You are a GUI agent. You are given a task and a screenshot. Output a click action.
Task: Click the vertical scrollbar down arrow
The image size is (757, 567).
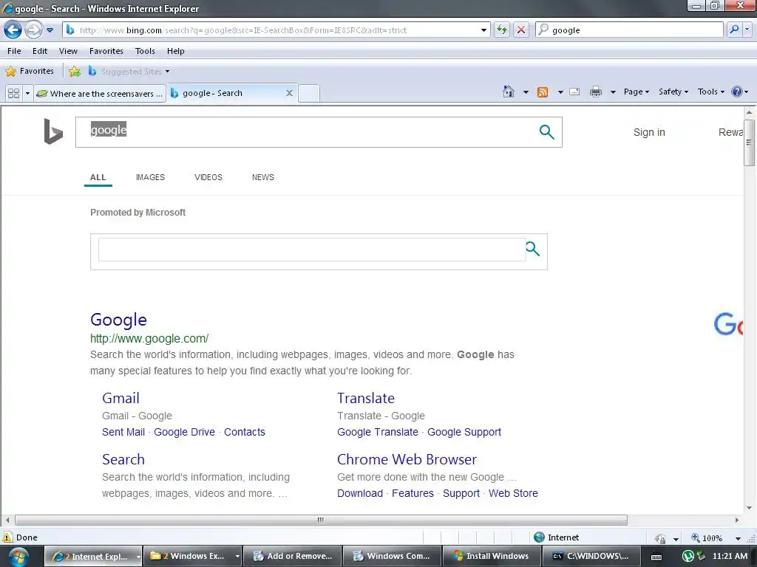pos(750,508)
